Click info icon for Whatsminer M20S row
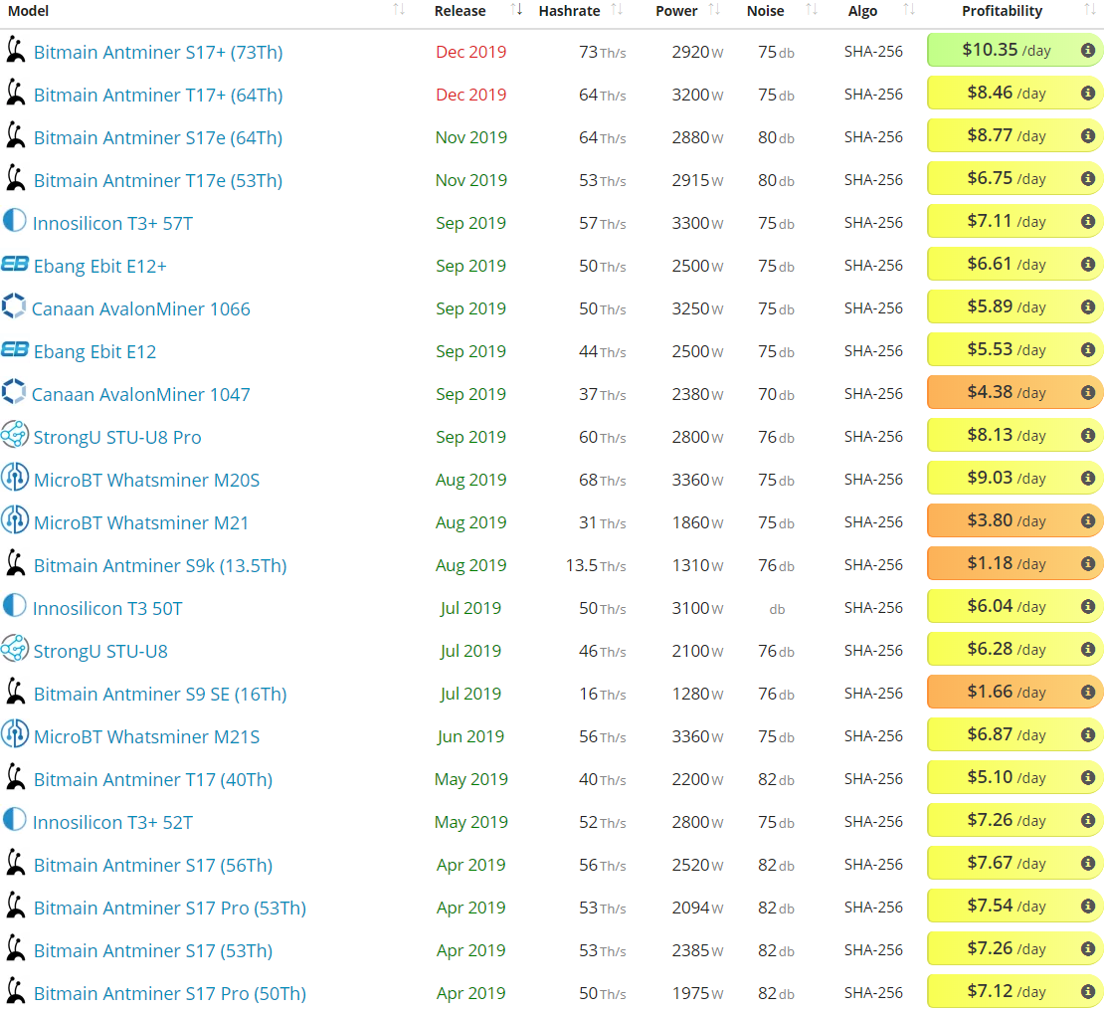The width and height of the screenshot is (1107, 1013). coord(1088,479)
